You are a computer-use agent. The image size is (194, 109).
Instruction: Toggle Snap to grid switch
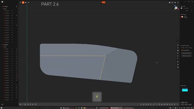point(182,8)
